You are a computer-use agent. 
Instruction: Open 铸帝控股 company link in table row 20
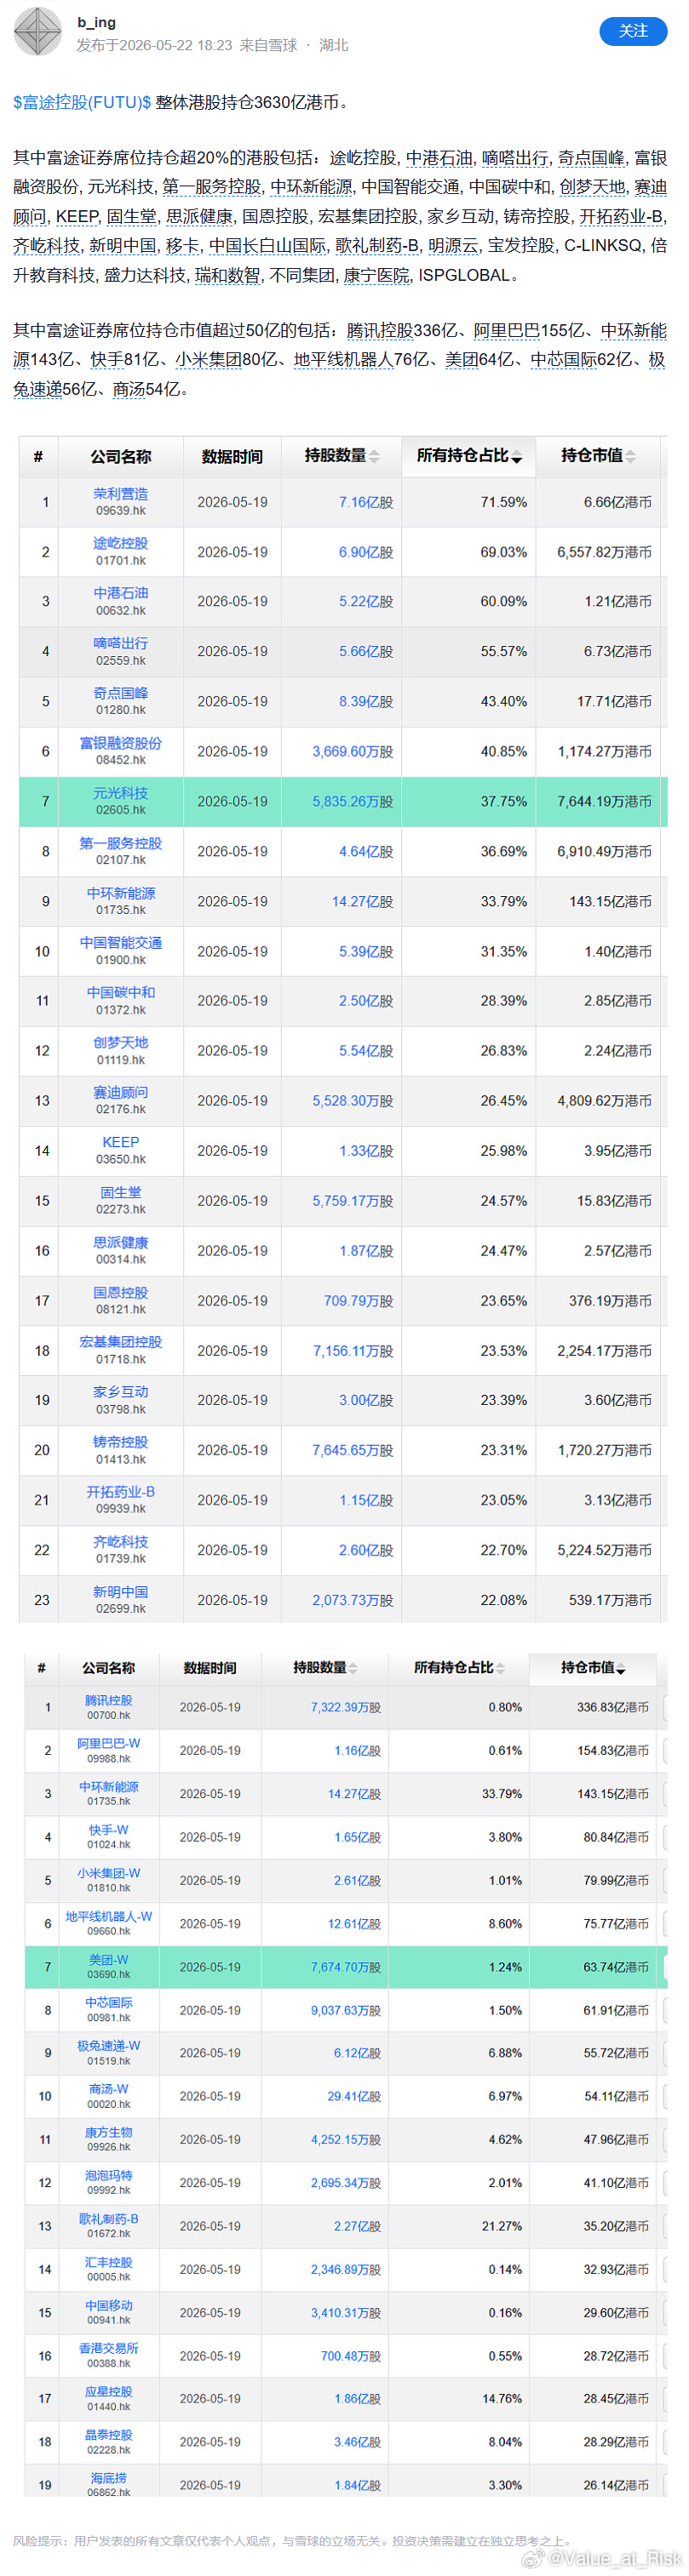[121, 1441]
